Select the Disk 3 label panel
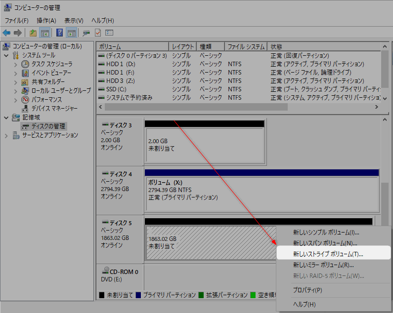The width and height of the screenshot is (393, 313). [x=120, y=142]
